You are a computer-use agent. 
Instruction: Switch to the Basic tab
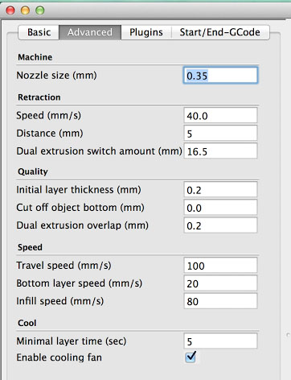click(39, 32)
